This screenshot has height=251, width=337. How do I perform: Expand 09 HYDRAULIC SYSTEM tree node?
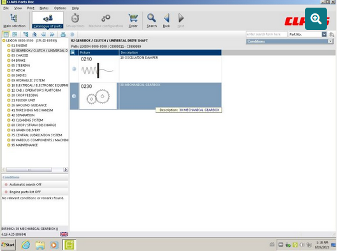coord(8,80)
